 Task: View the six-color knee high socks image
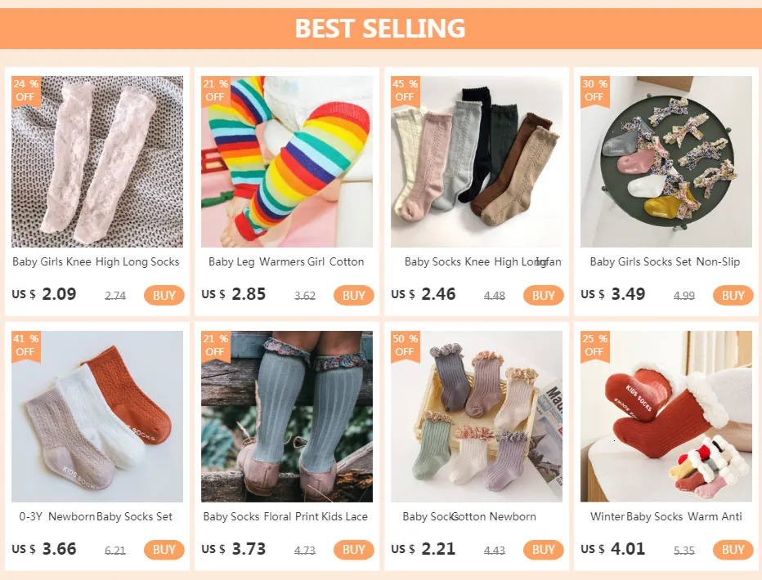coord(477,162)
